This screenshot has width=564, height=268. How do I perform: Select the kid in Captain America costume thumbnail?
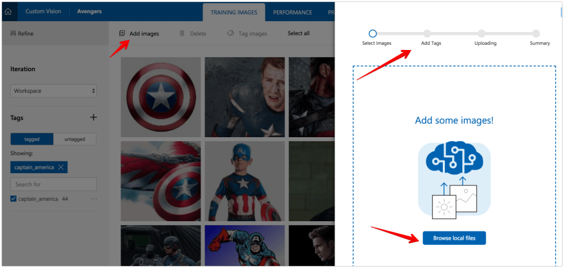coord(245,181)
